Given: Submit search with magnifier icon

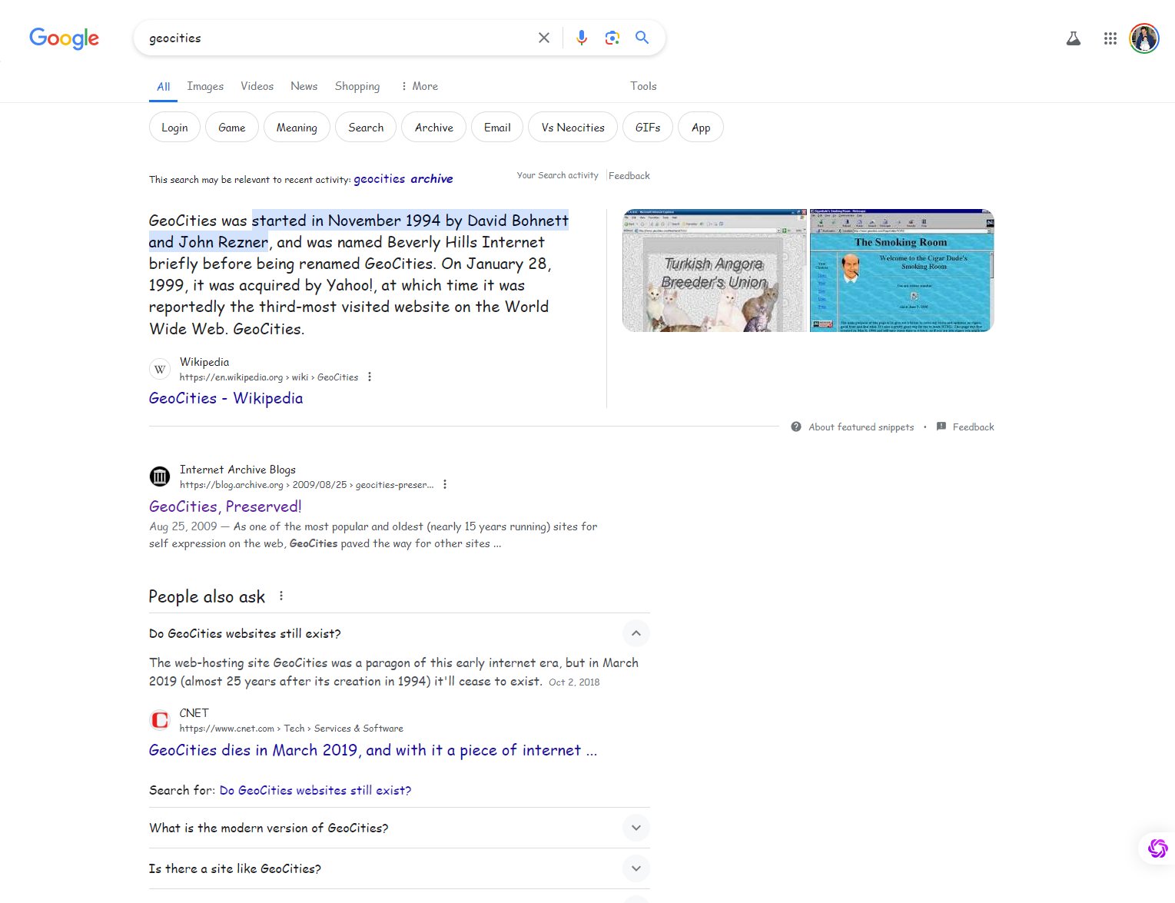Looking at the screenshot, I should [x=642, y=38].
